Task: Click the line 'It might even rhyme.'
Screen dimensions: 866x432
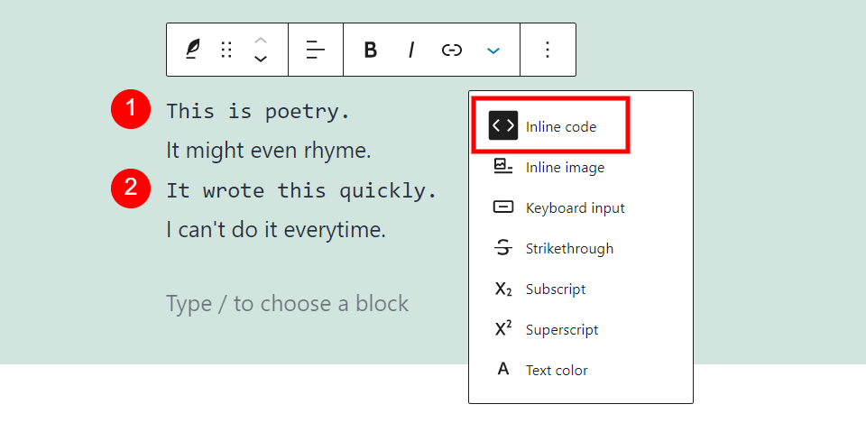Action: pyautogui.click(x=269, y=151)
